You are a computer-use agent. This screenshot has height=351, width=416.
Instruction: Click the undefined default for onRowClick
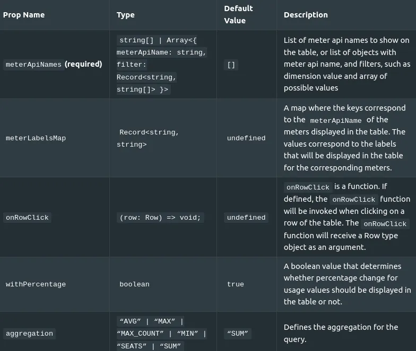click(246, 218)
